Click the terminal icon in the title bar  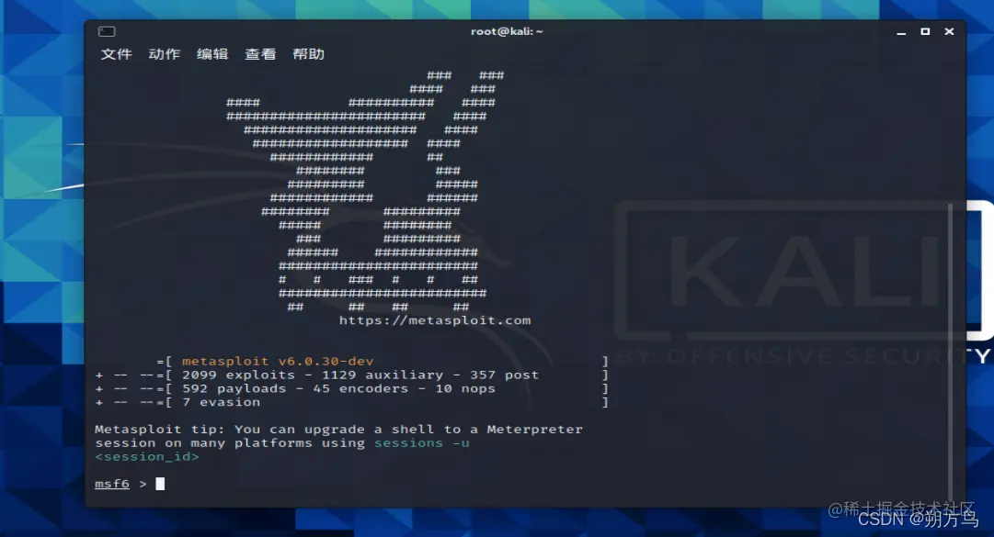107,31
